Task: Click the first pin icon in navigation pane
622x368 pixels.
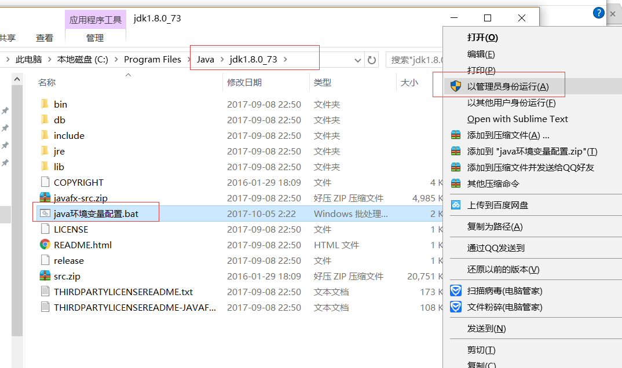Action: pos(5,111)
